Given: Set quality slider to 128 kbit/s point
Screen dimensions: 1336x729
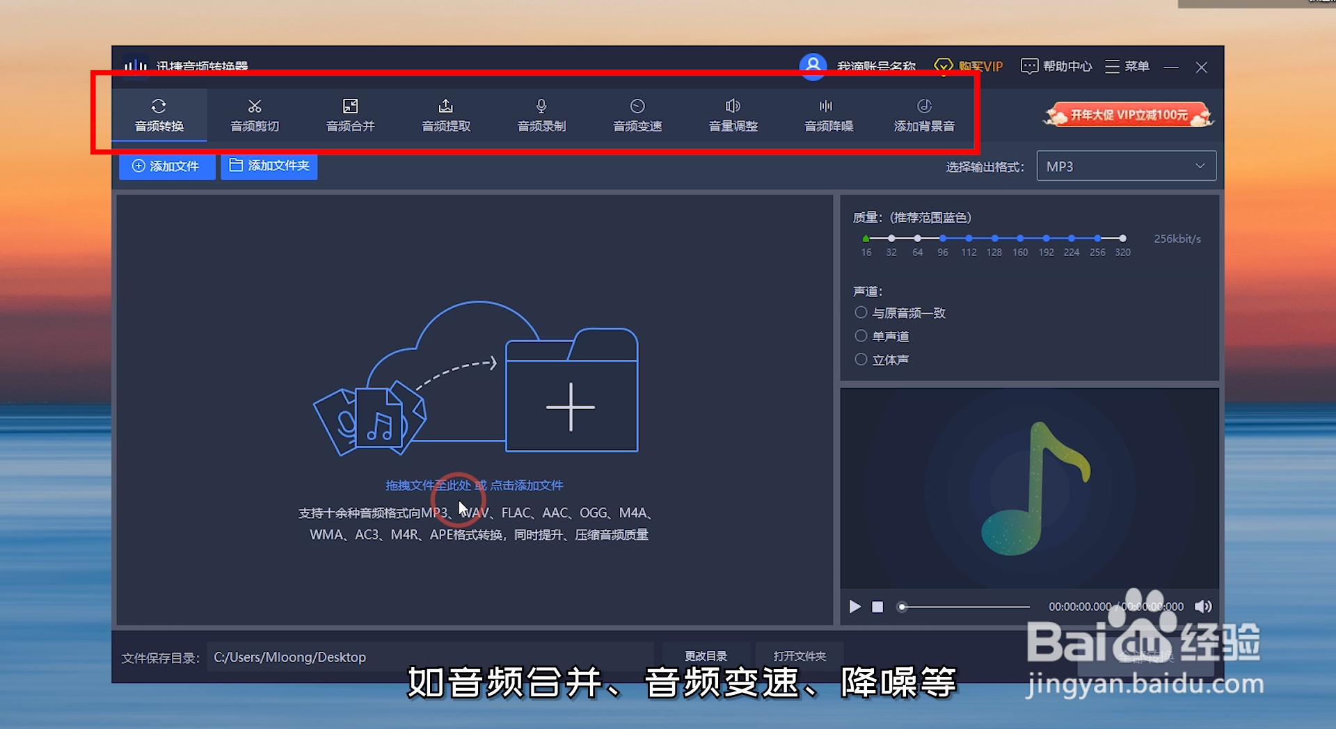Looking at the screenshot, I should (994, 239).
